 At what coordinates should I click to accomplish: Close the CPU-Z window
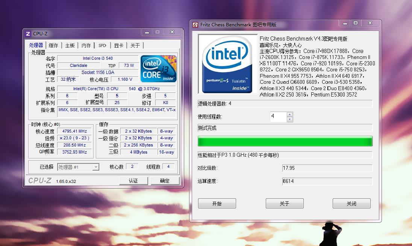(x=172, y=32)
